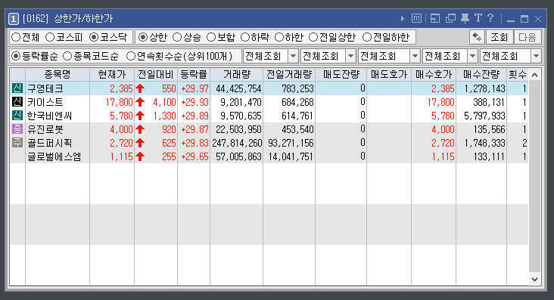Select the 키이스트 stock name

pyautogui.click(x=45, y=102)
